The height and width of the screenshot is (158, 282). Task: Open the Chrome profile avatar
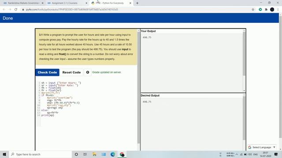(272, 10)
